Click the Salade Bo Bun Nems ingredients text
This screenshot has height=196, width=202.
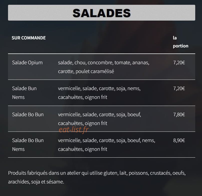pos(107,145)
